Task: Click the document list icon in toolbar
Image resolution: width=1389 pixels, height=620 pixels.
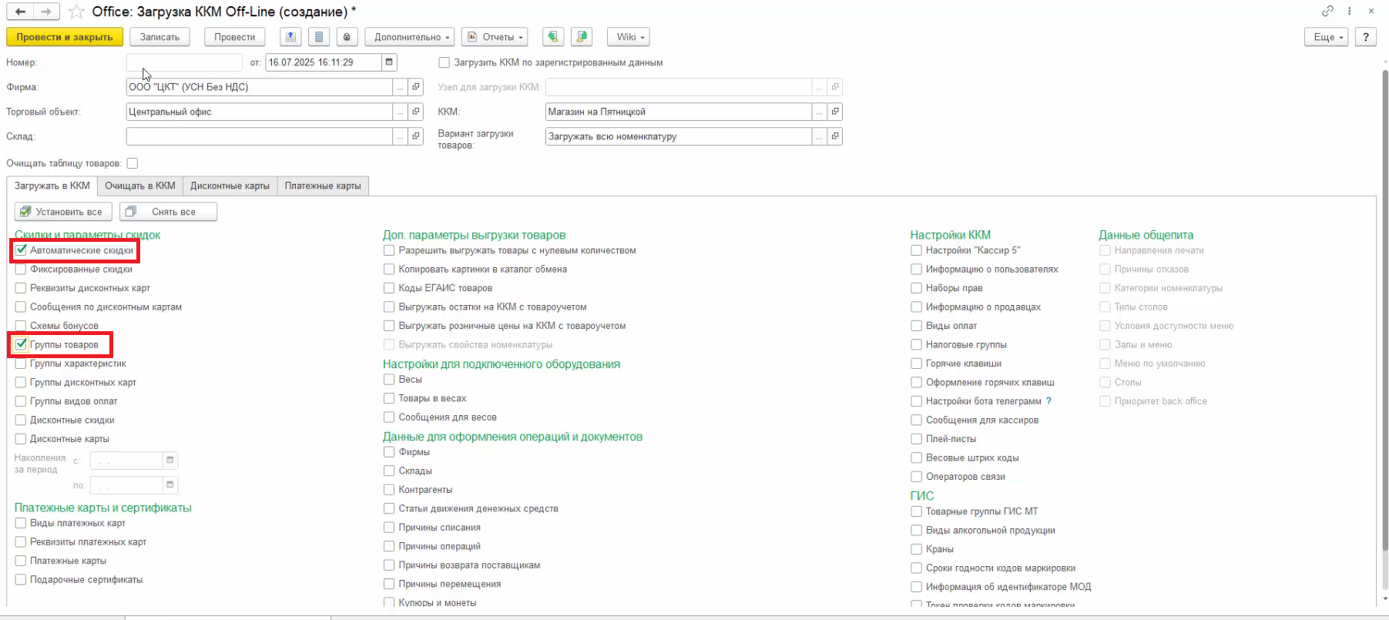Action: [319, 37]
